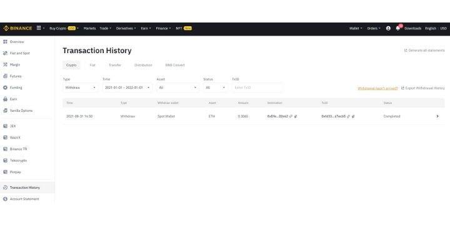Screen dimensions: 450x225
Task: Click the 0.3065 amount value
Action: pos(242,116)
